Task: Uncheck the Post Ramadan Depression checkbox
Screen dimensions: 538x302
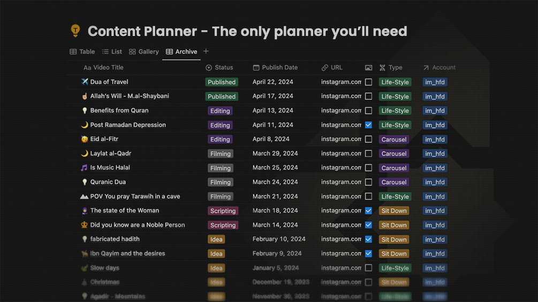Action: 368,125
